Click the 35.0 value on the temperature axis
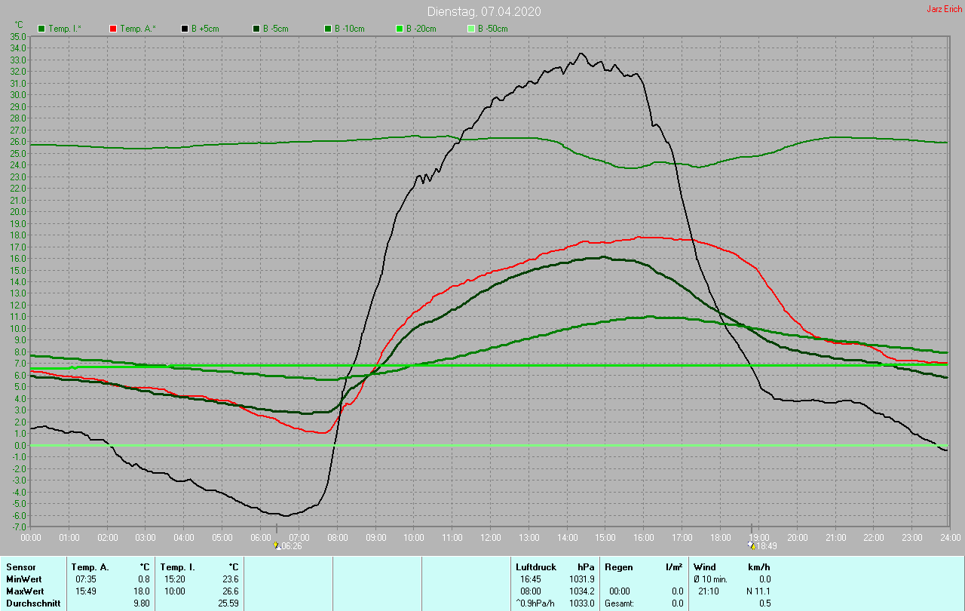 [18, 36]
